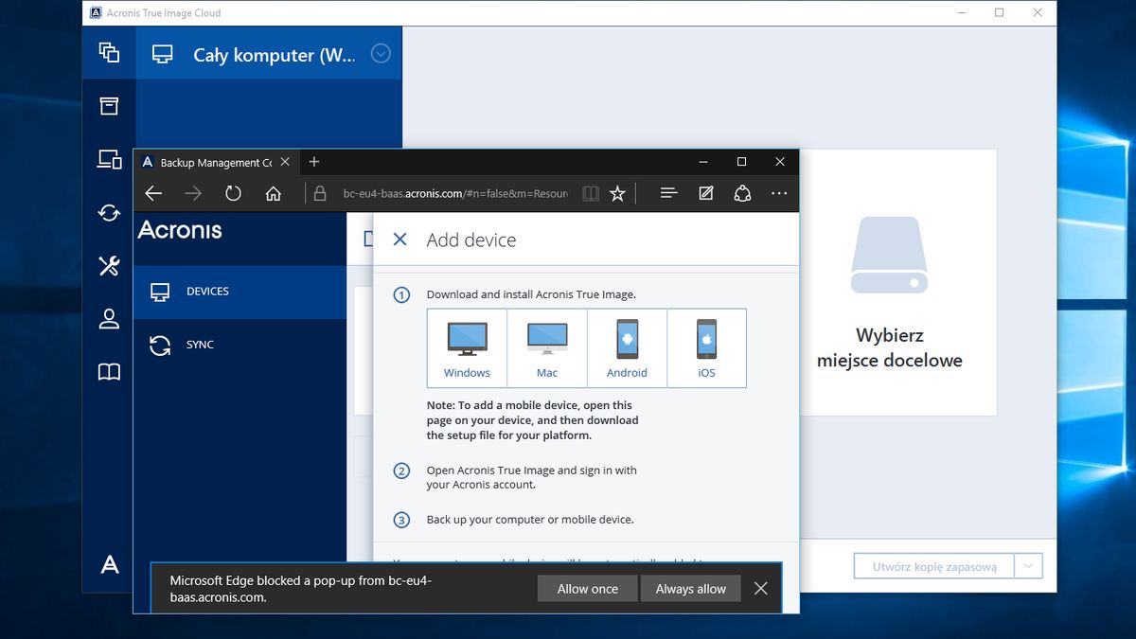The image size is (1136, 639).
Task: Select Cały komputer backup entry
Action: pyautogui.click(x=269, y=53)
